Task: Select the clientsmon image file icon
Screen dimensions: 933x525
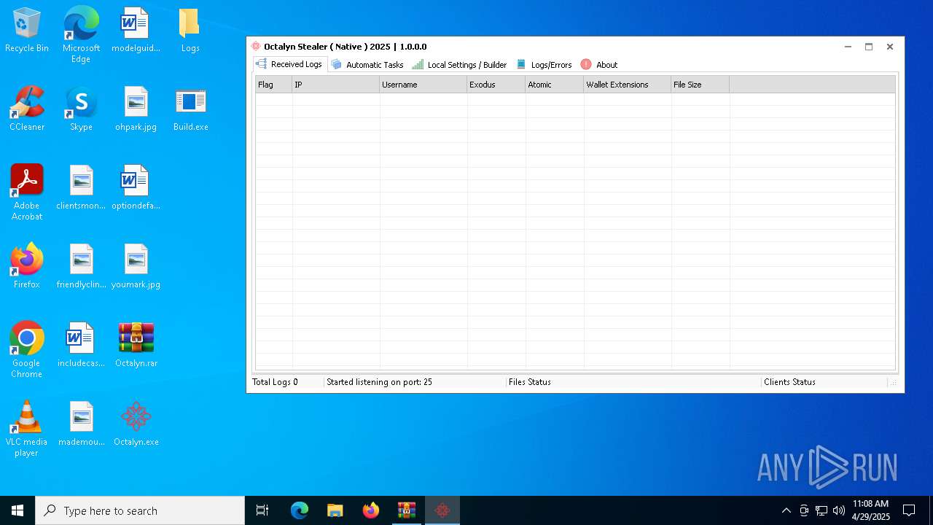Action: coord(81,188)
